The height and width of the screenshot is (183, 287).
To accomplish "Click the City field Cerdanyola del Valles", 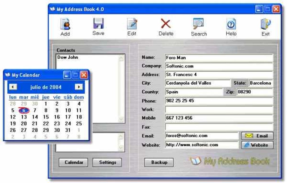I will point(198,83).
